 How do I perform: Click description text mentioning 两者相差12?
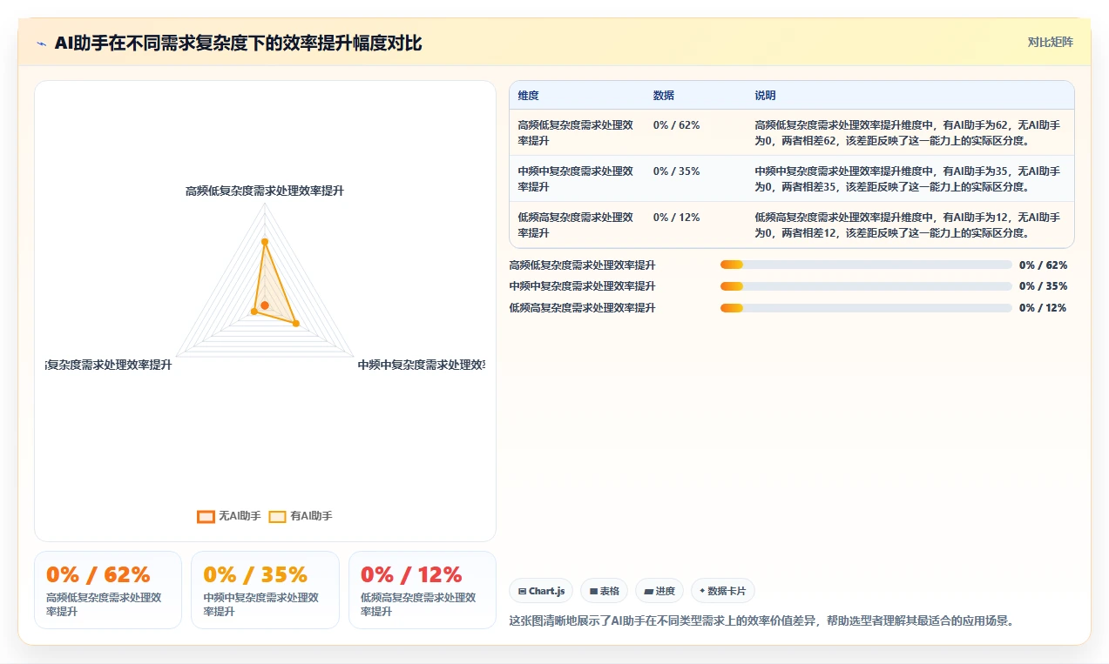pos(908,225)
